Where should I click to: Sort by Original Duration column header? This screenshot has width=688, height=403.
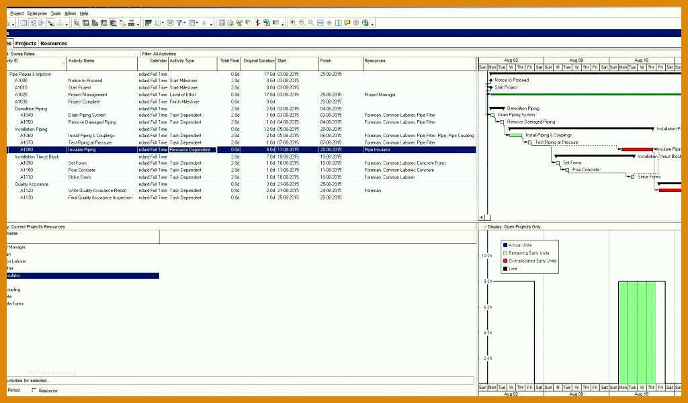[259, 64]
